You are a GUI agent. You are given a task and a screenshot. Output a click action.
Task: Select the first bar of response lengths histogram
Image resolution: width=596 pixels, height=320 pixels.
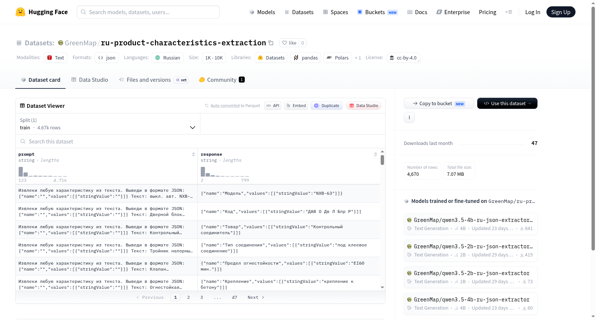point(203,171)
